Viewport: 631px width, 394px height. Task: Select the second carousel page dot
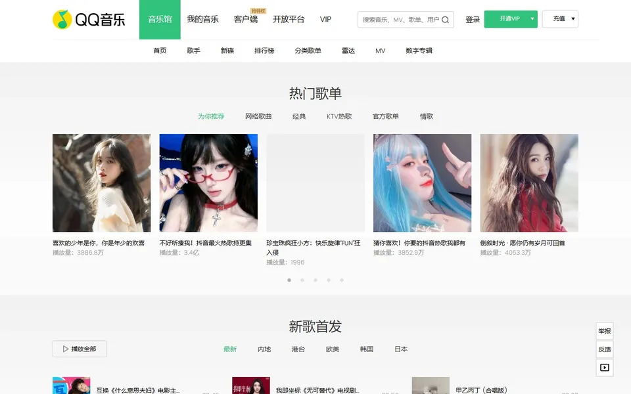point(302,280)
